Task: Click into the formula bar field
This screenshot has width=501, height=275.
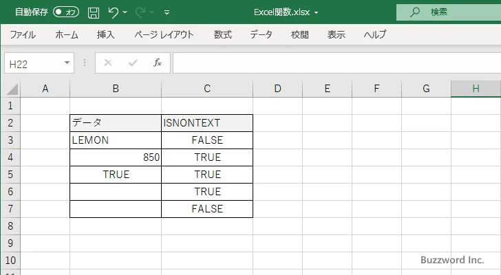Action: (x=337, y=63)
